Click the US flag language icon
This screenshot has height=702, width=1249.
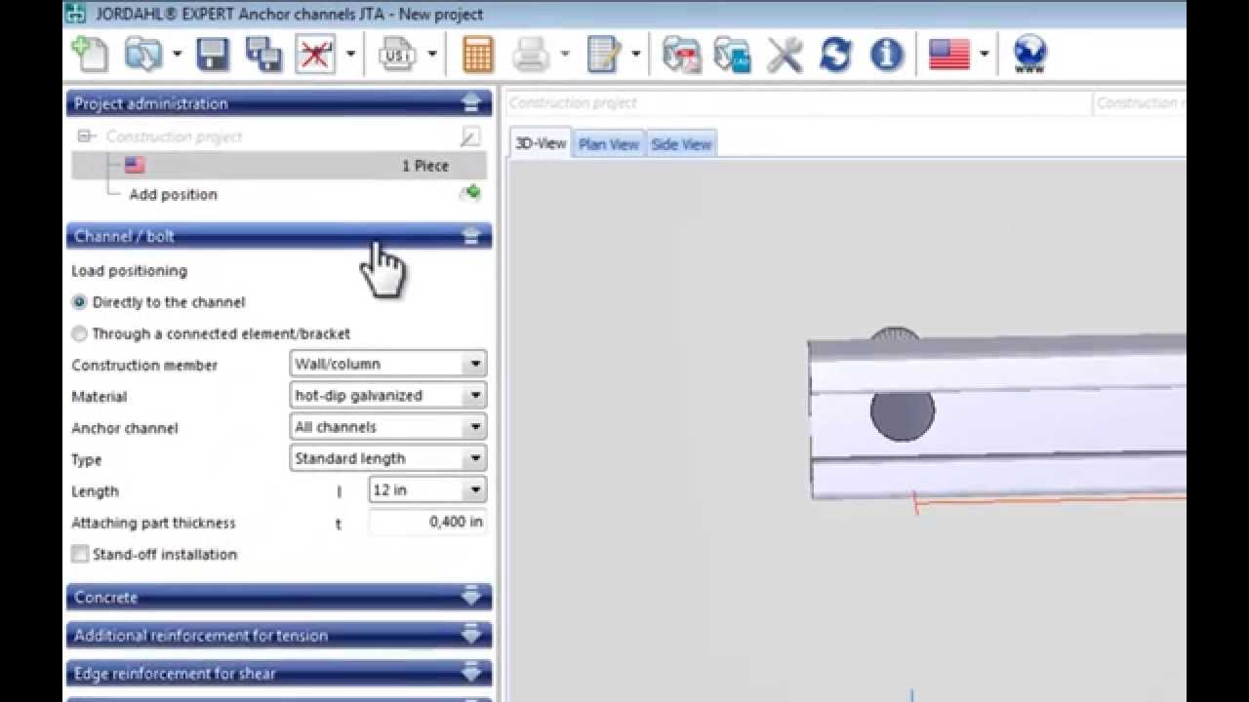(948, 54)
